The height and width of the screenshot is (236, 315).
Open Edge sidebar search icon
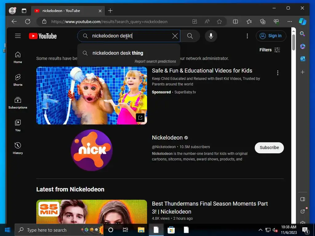[303, 34]
